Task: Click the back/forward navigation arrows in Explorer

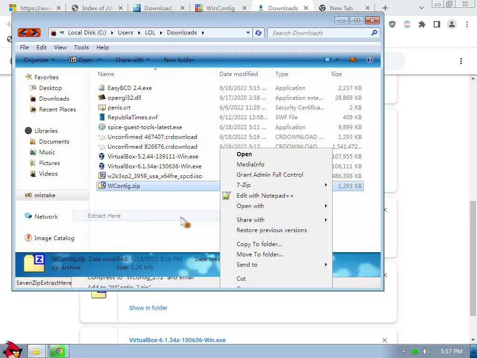Action: 29,32
